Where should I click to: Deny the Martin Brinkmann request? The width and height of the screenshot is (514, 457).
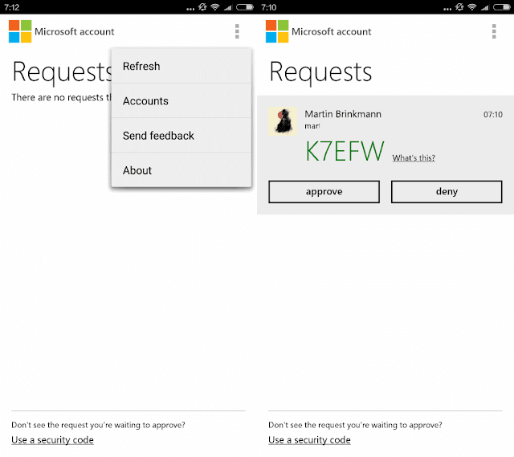(447, 192)
